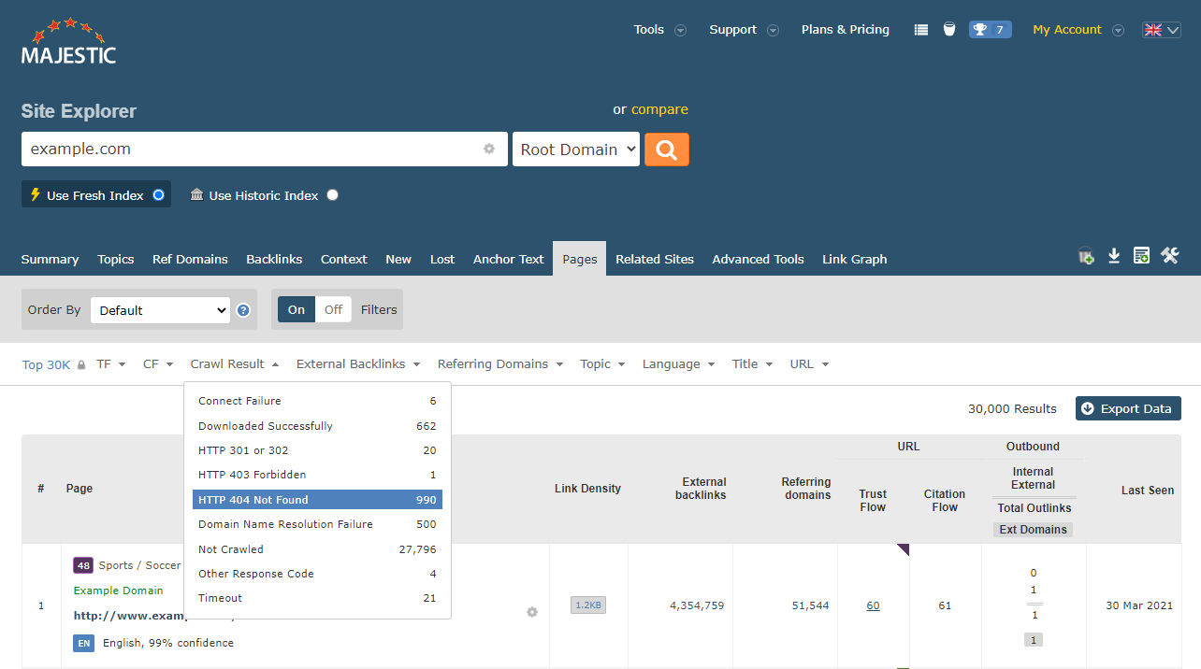Select HTTP 301 or 302 option

(x=317, y=450)
